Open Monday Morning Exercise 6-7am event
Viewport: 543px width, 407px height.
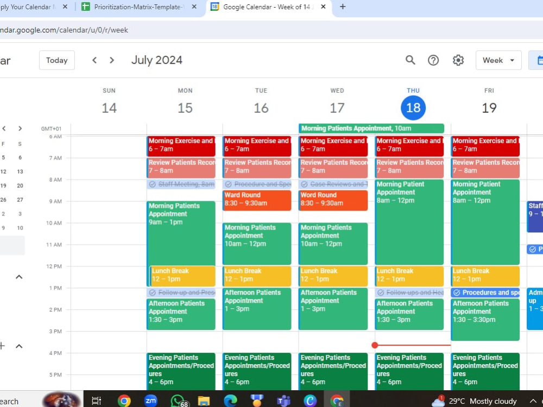pyautogui.click(x=181, y=145)
